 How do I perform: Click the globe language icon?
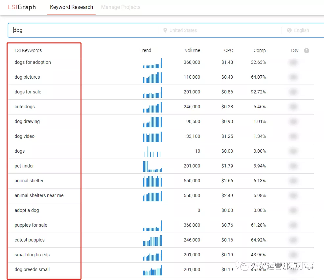click(289, 30)
